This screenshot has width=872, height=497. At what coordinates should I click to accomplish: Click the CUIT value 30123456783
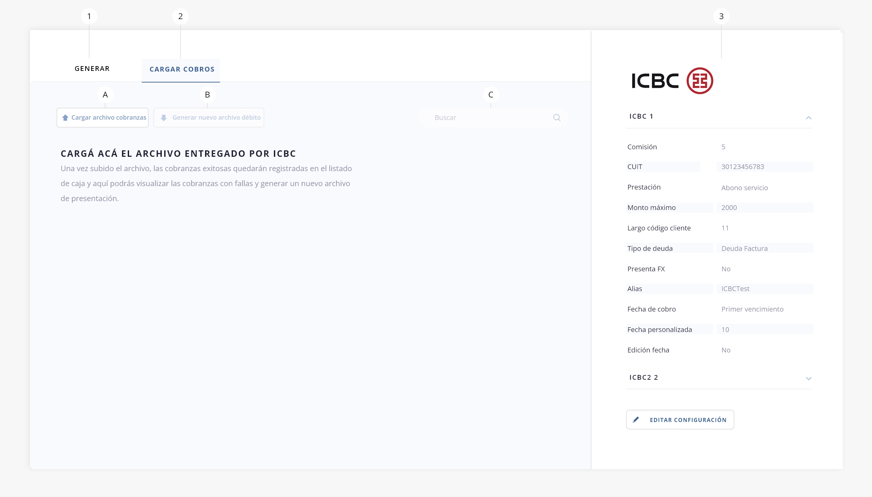[743, 167]
